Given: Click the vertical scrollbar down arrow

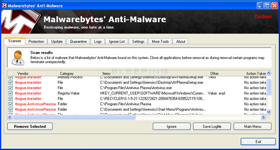Looking at the screenshot, I should tap(268, 112).
